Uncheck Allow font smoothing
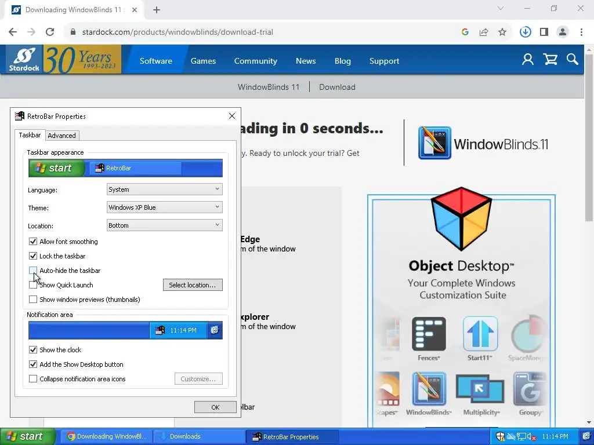The image size is (594, 445). 33,242
